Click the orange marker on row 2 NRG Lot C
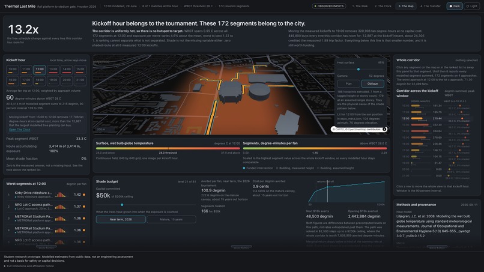The image size is (484, 272). 84,207
